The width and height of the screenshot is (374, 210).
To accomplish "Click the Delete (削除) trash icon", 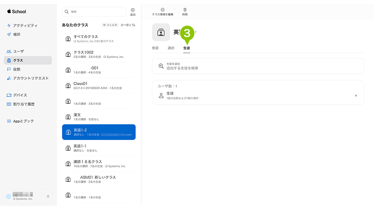I will tap(185, 10).
